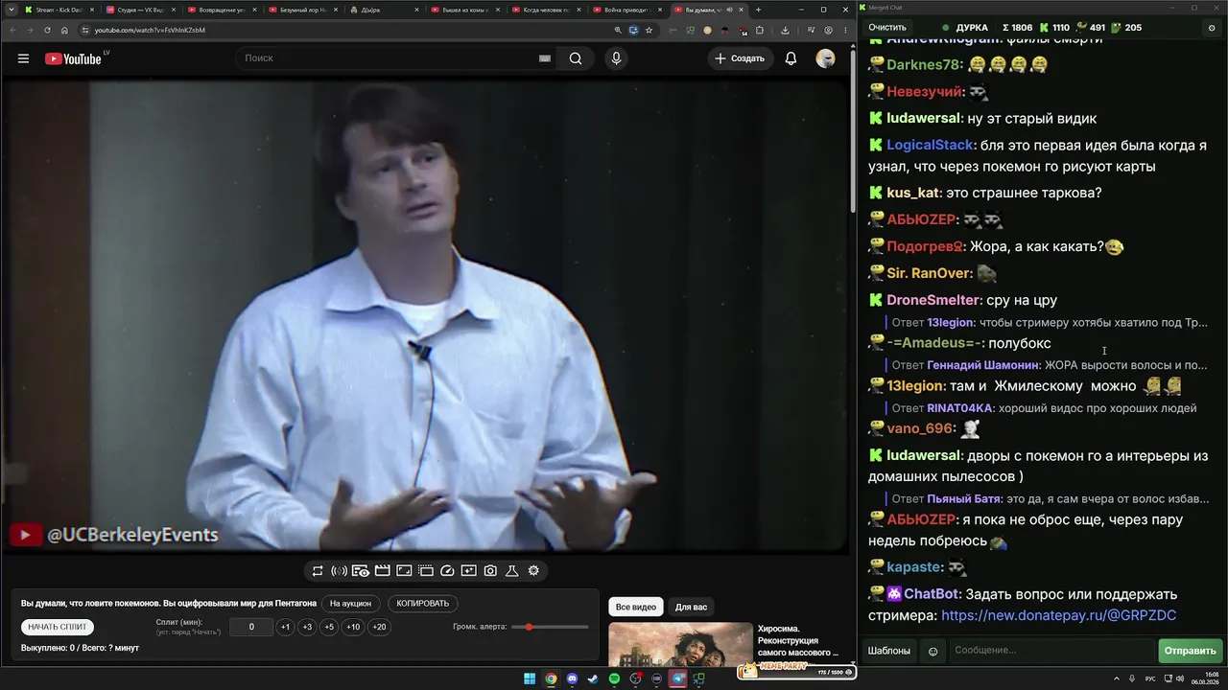
Task: Click the НАЧАТЬ СПЛИТ button
Action: (58, 627)
